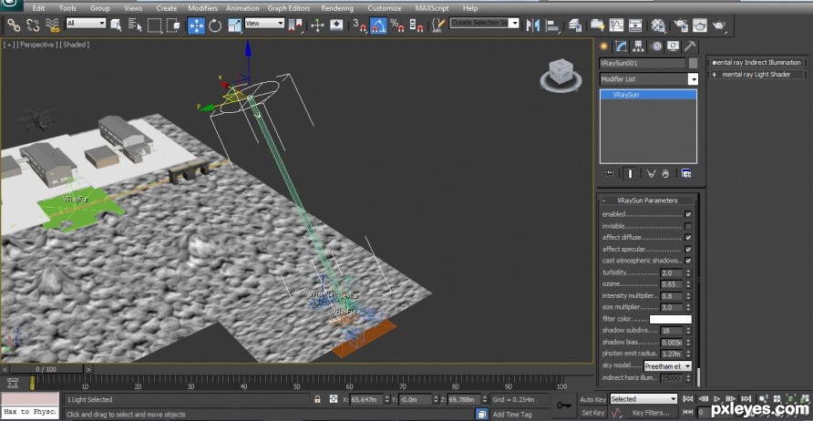Collapse the VRaySun Parameters rollout
813x421 pixels.
pos(646,200)
